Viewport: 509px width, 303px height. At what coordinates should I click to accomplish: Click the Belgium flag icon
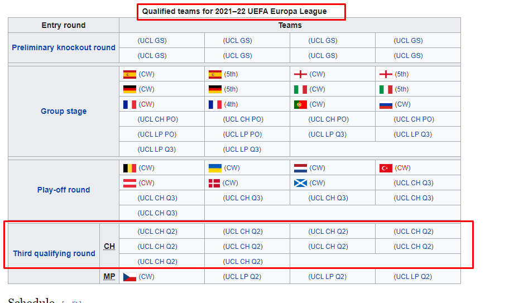pos(129,168)
